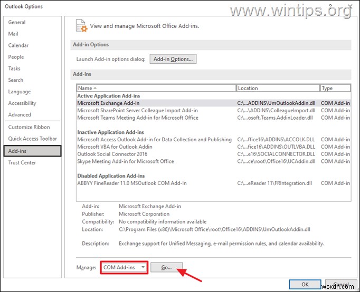Select Microsoft Access Outlook Add-in row
Screen dimensions: 360x292
(x=214, y=140)
